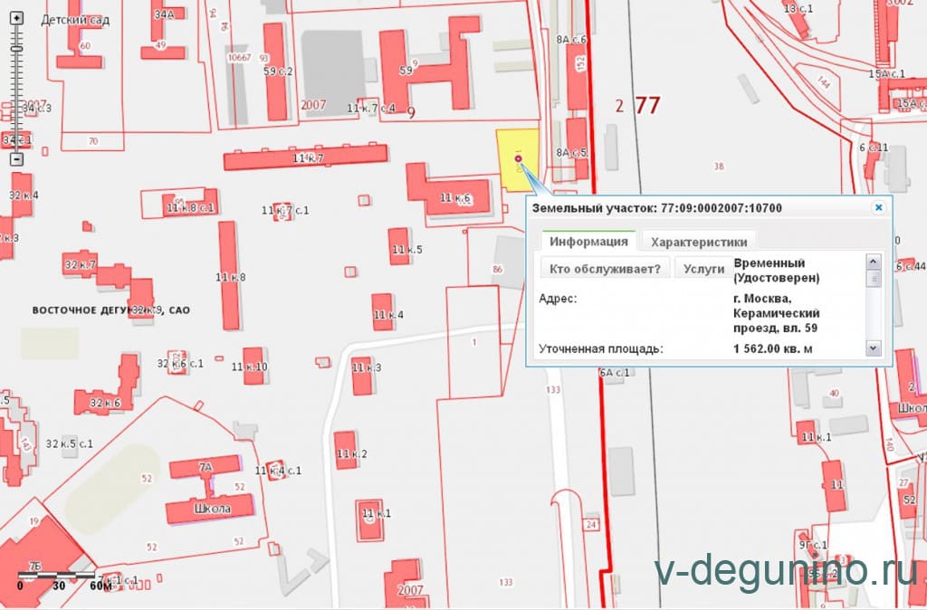Switch to the Характеристики tab
The image size is (927, 610).
point(699,242)
